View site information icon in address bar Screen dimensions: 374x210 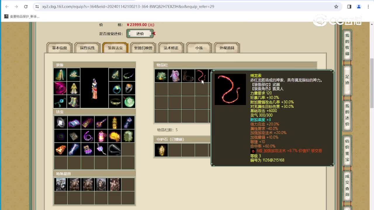coord(37,6)
